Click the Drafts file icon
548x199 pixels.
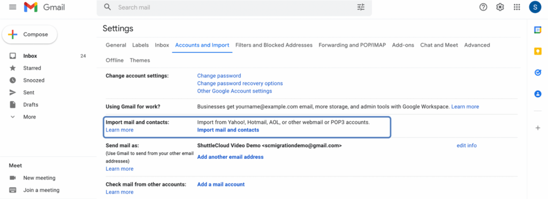13,105
